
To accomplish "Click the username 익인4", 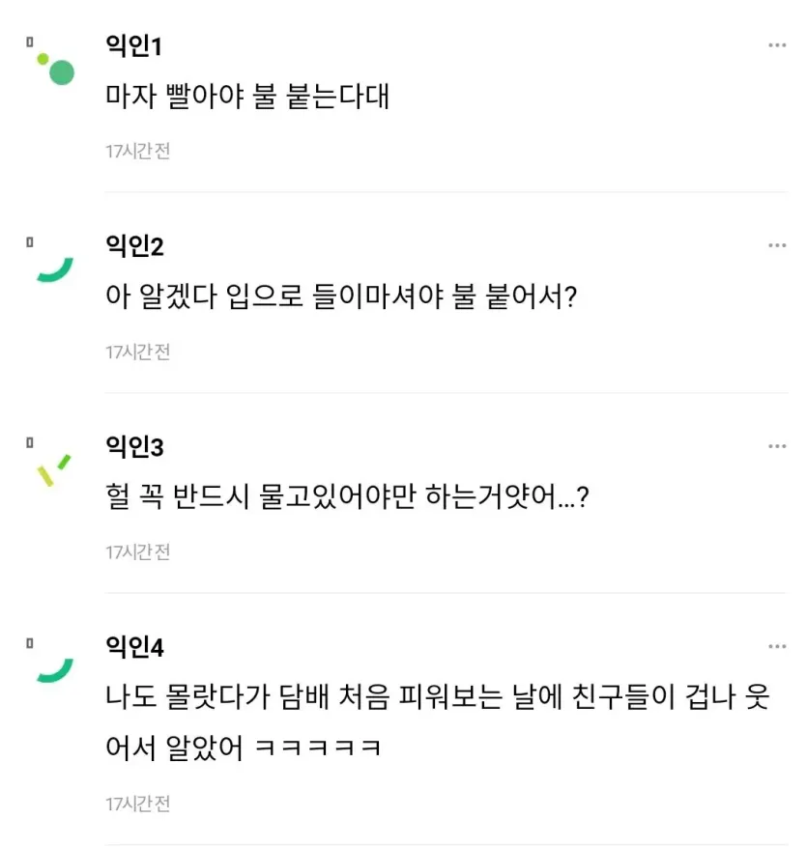I will tap(134, 646).
